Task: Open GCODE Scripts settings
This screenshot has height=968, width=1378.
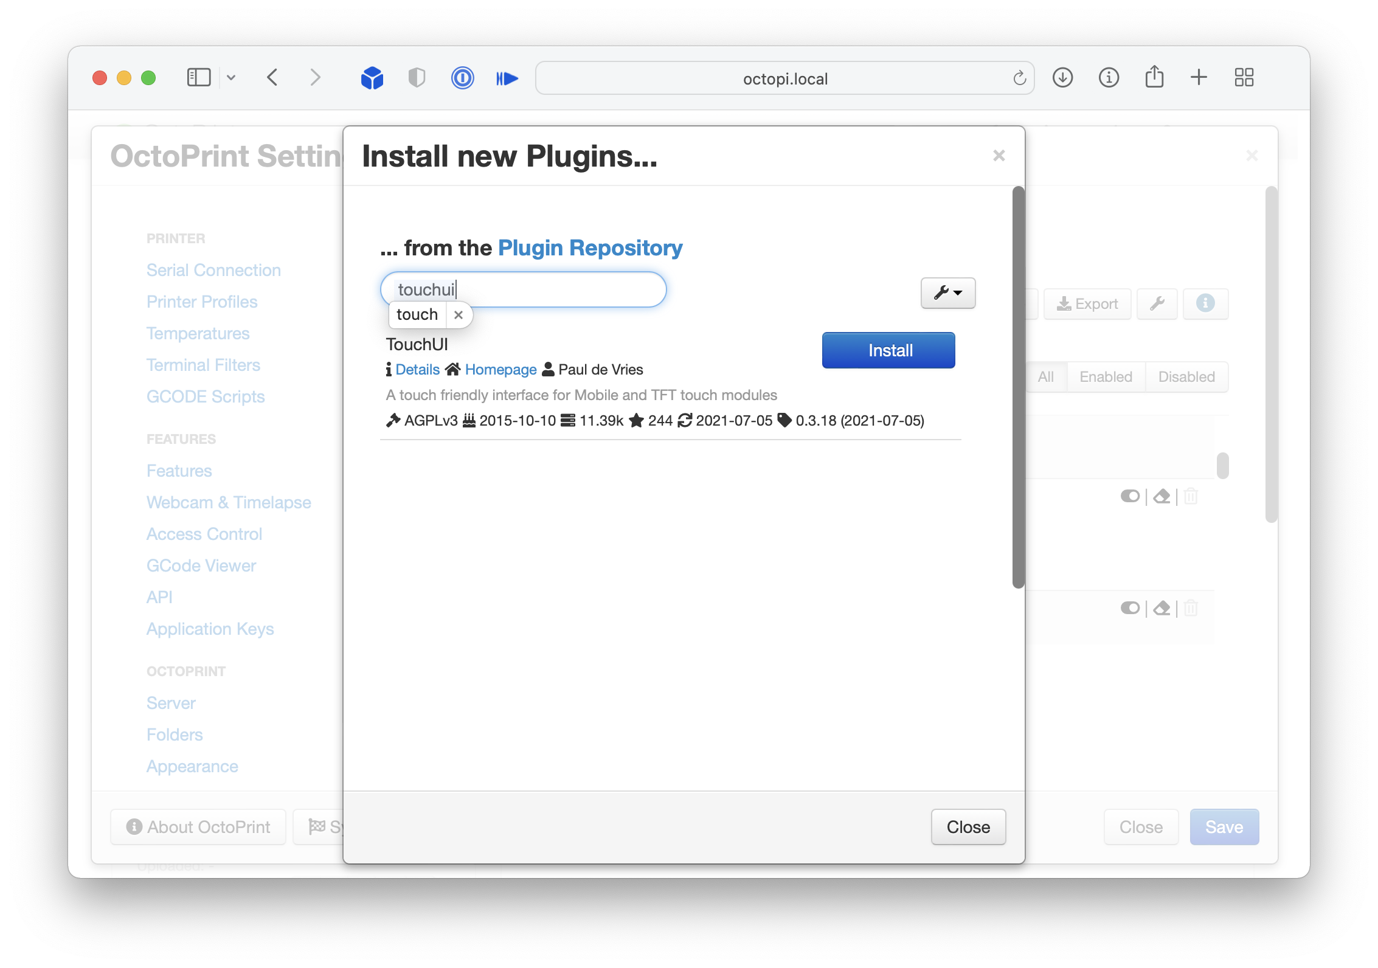Action: click(206, 396)
